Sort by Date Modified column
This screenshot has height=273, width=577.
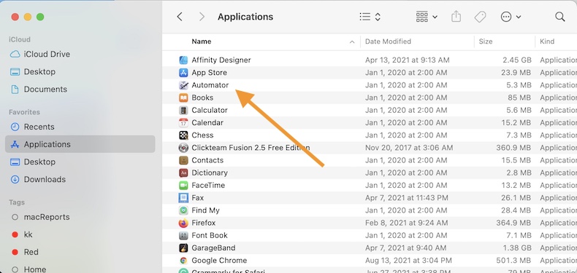click(x=388, y=41)
